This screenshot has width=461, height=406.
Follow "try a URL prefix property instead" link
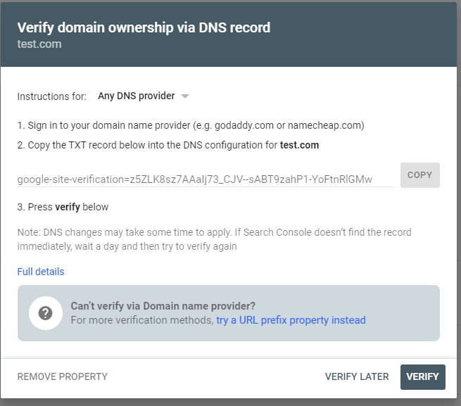[291, 320]
